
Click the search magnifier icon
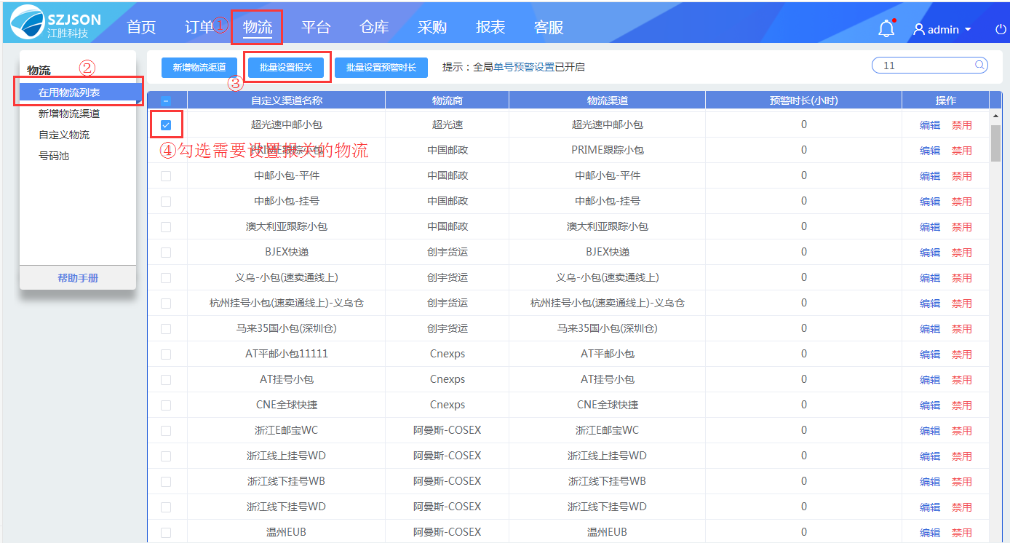coord(979,65)
